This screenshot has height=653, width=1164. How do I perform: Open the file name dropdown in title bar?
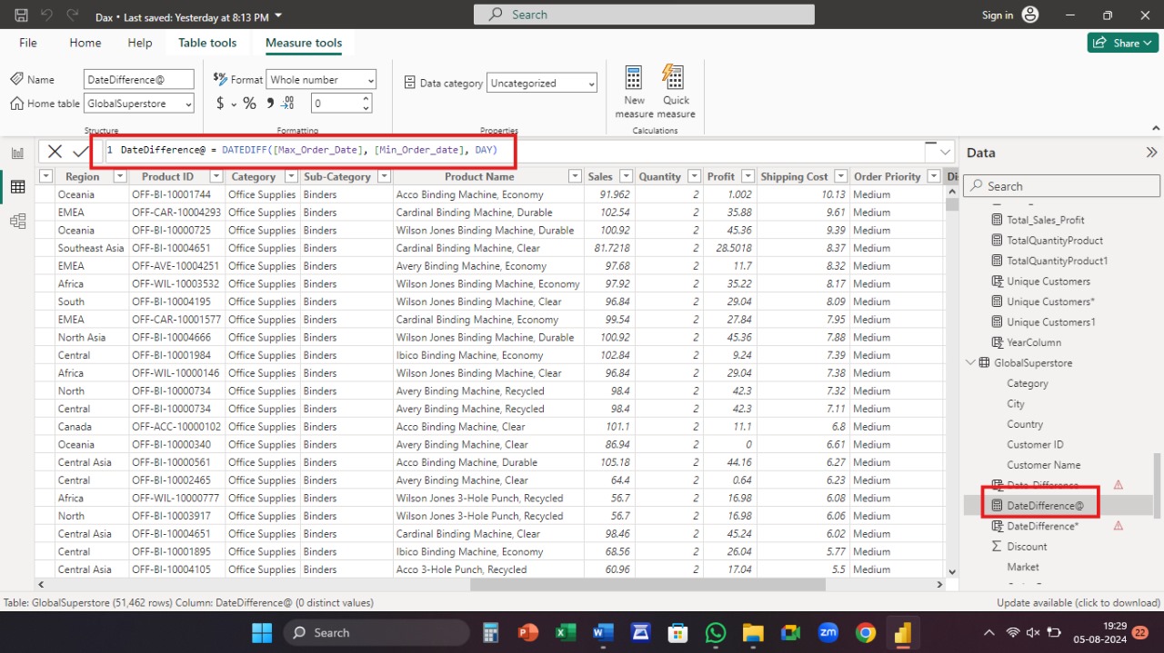[x=278, y=16]
